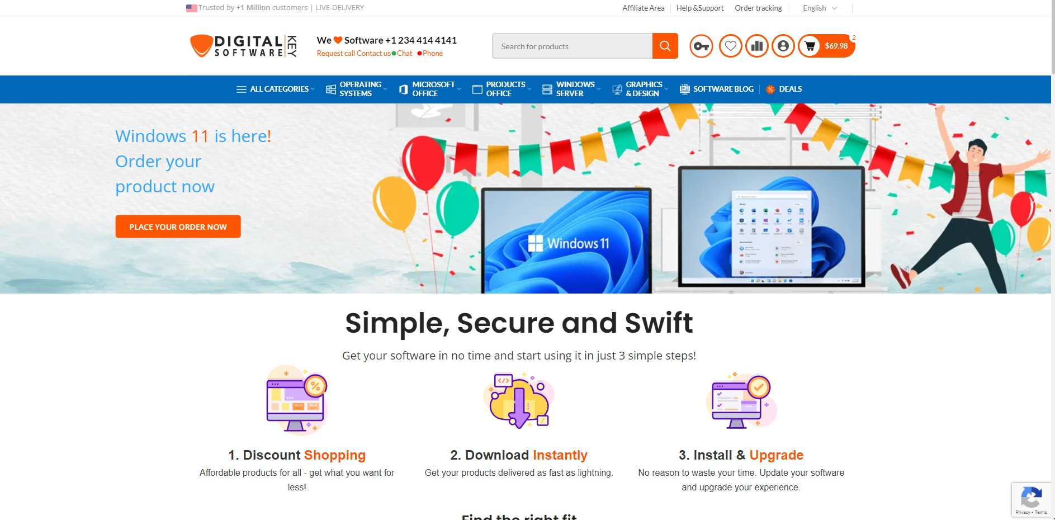
Task: Open the Windows Server menu
Action: [x=571, y=89]
